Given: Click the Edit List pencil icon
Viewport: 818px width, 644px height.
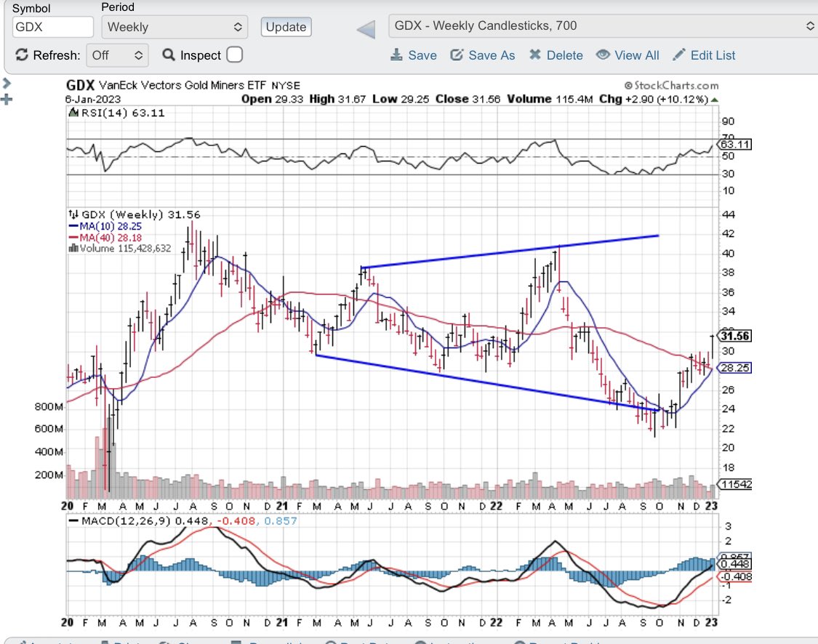Looking at the screenshot, I should click(678, 55).
